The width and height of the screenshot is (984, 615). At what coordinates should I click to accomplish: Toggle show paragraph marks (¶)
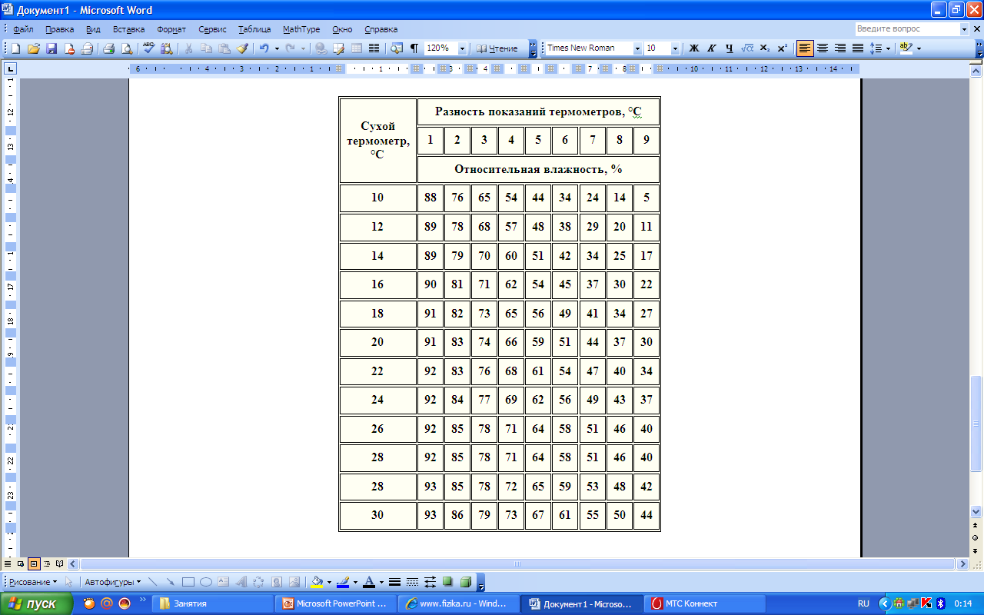[414, 48]
